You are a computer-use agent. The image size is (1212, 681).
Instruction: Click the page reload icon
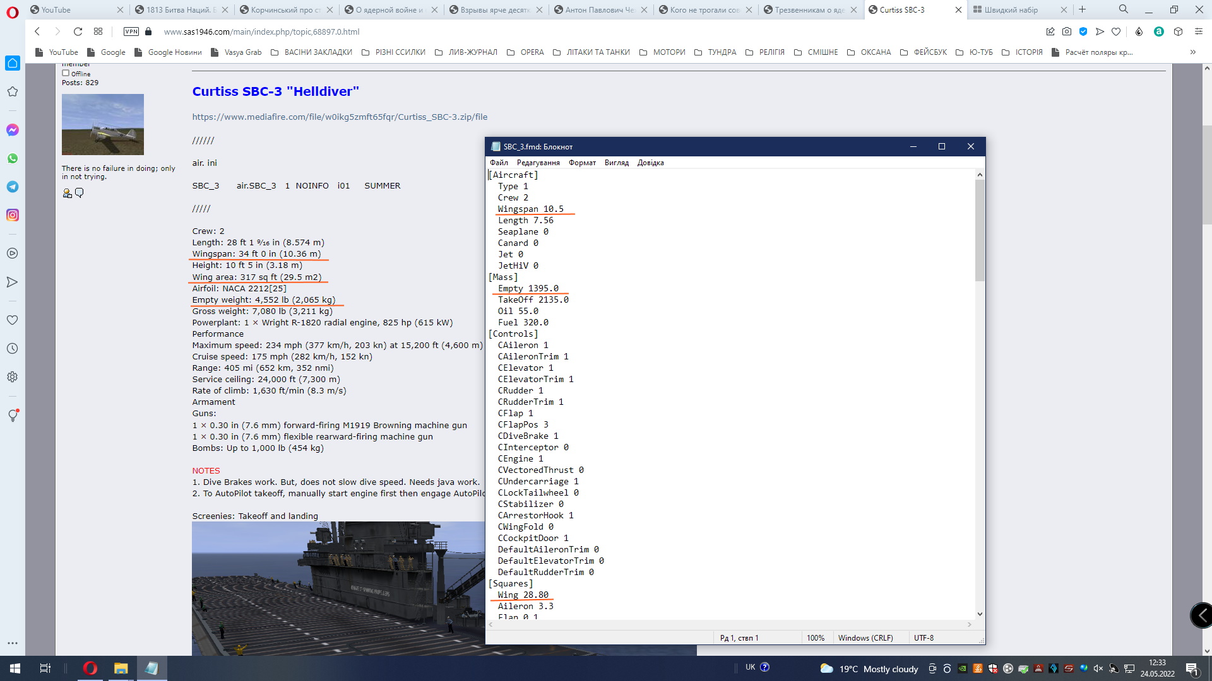(78, 32)
